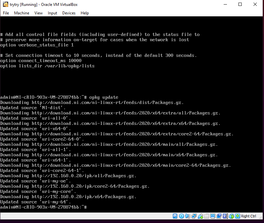Click the main/x64/Packages.gz download line
The image size is (264, 223).
point(109,155)
